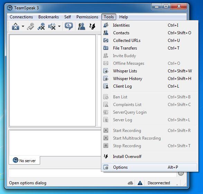Click the Complaints List menu entry
This screenshot has width=203, height=194.
pyautogui.click(x=149, y=105)
